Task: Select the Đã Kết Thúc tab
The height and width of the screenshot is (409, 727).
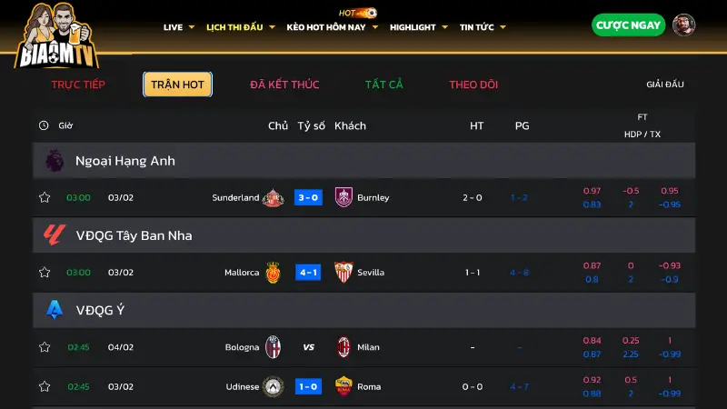Action: click(284, 85)
